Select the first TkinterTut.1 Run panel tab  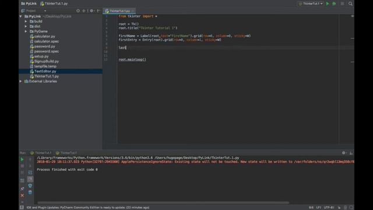pos(41,153)
